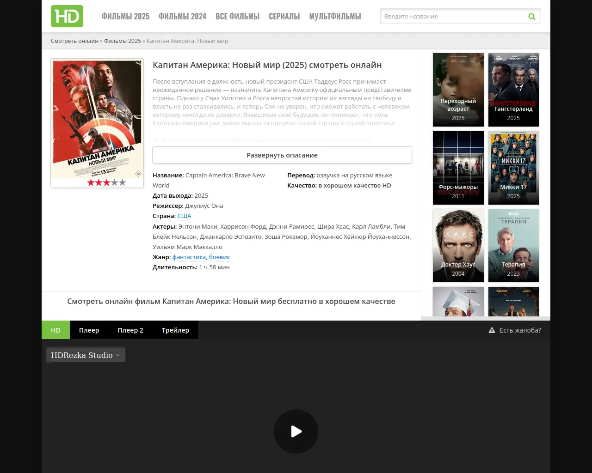
Task: Click the green HD site logo
Action: [67, 16]
